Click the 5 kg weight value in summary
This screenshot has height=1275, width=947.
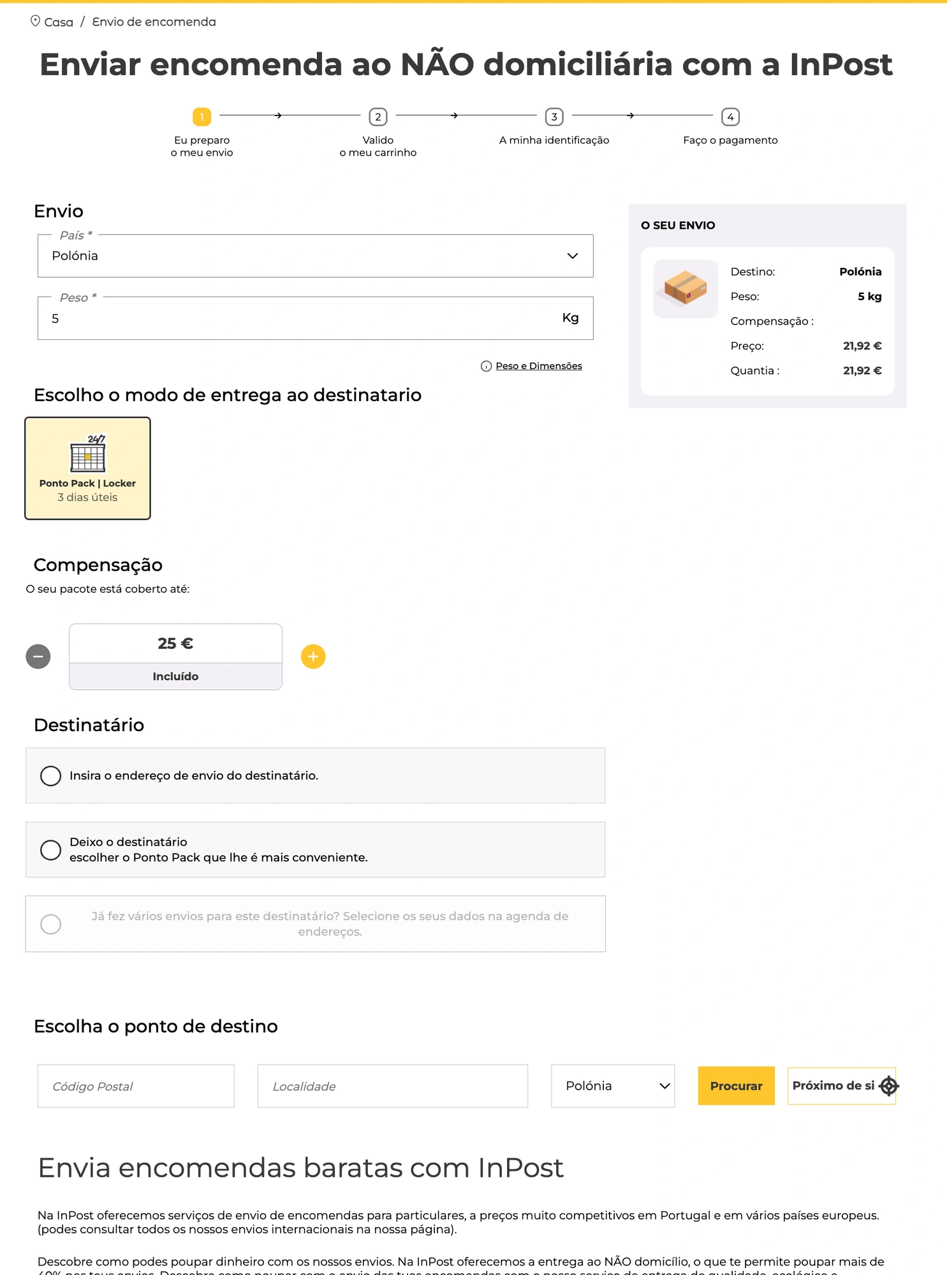pos(869,296)
